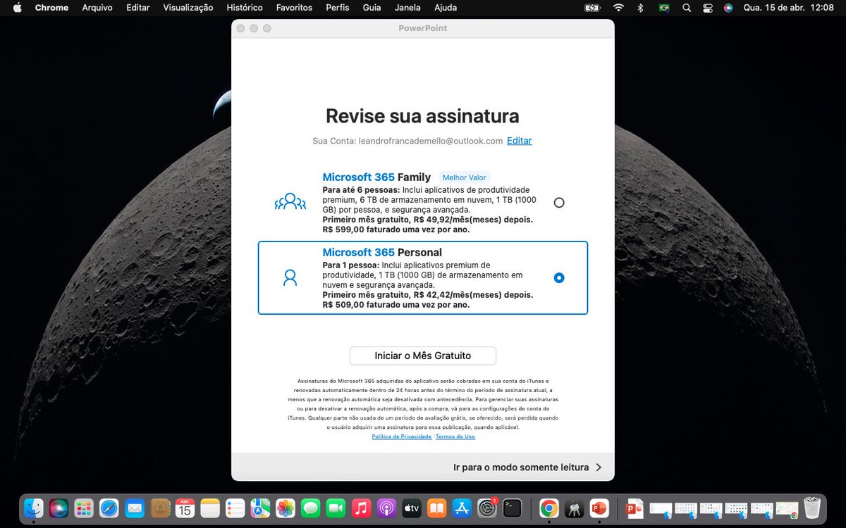Click the Wi-Fi status icon

click(x=618, y=8)
